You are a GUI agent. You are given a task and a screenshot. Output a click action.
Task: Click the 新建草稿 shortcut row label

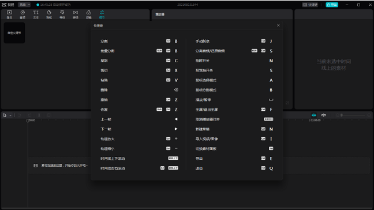(x=202, y=129)
